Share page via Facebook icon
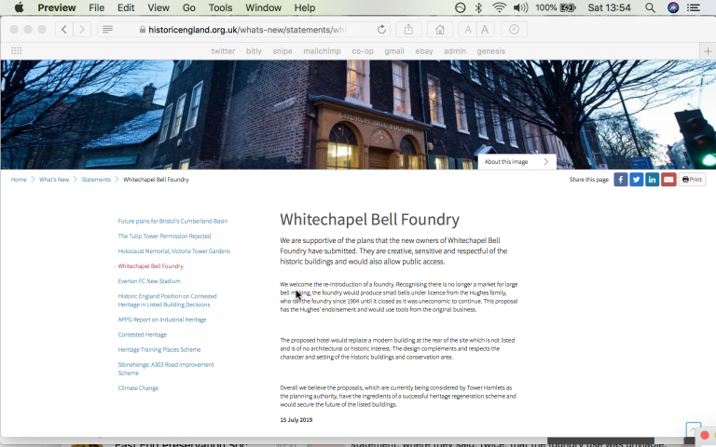Screen dimensions: 716x447 point(620,180)
